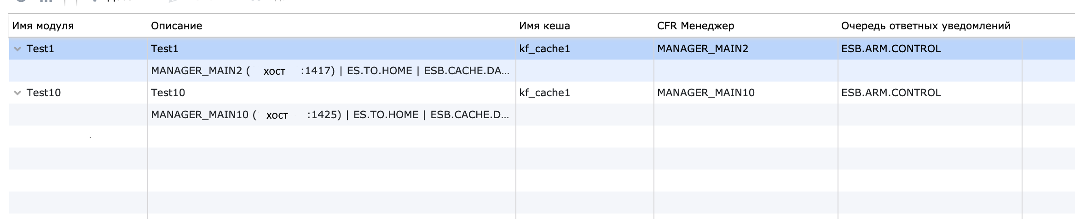Select the MANAGER_MAIN2 port 1417 detail row
The height and width of the screenshot is (219, 1075).
pos(330,71)
